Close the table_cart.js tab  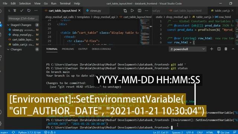coord(232,11)
